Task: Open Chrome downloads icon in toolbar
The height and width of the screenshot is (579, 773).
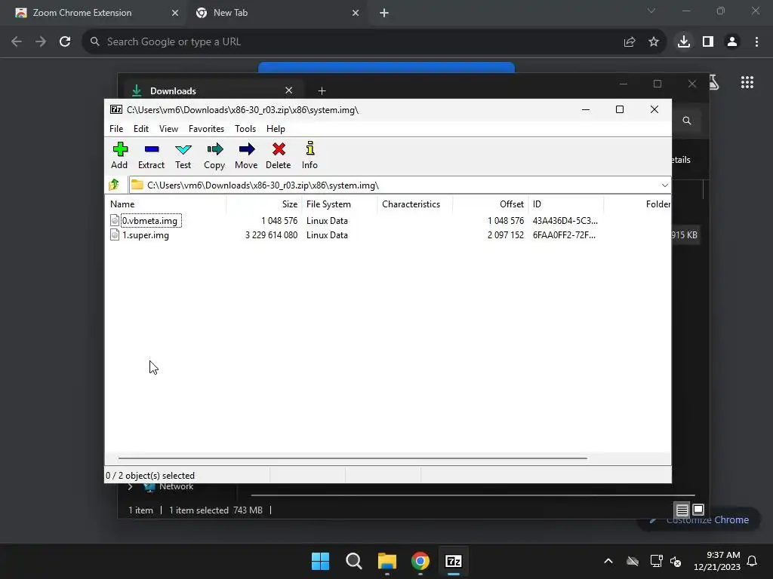Action: (683, 42)
